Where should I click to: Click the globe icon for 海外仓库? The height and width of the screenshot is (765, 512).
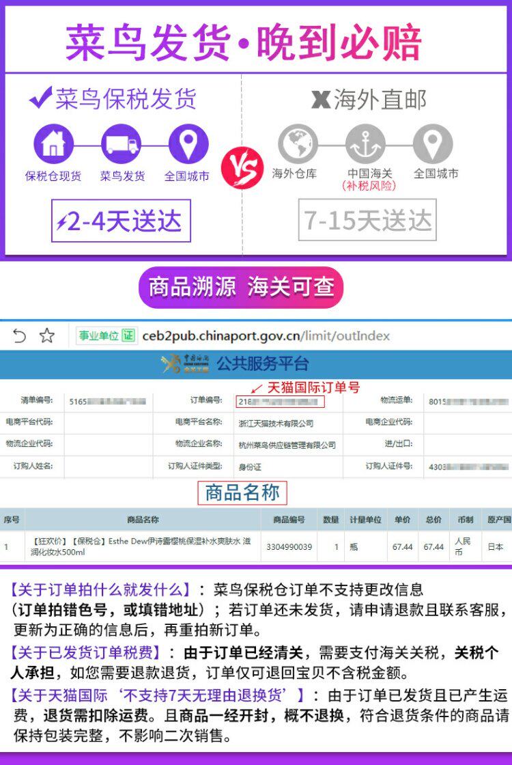(x=298, y=144)
